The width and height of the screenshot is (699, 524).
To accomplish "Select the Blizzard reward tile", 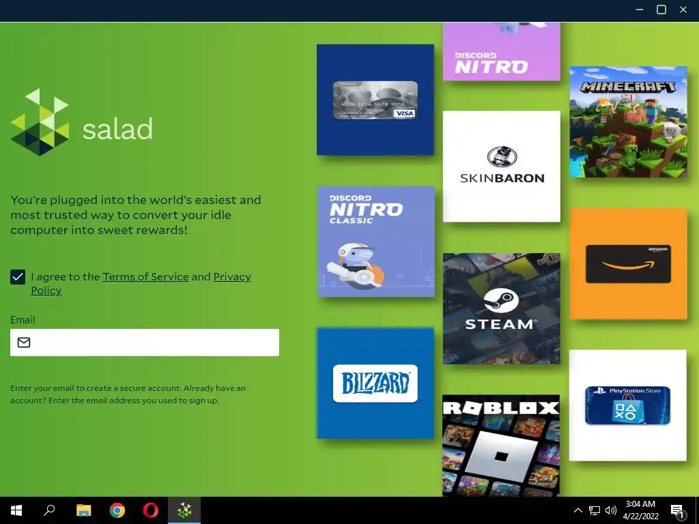I will (375, 383).
